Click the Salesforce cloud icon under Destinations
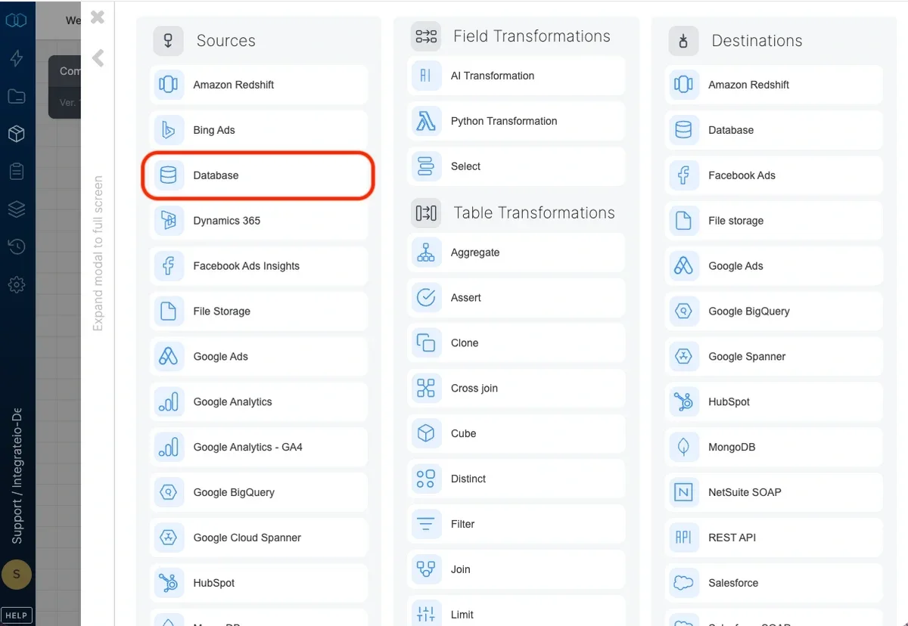The image size is (908, 626). [683, 583]
